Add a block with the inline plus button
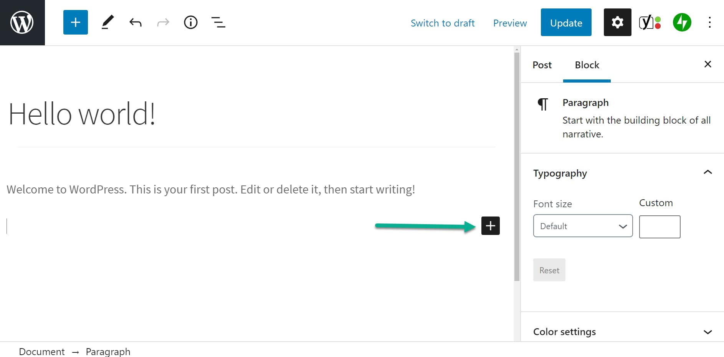724x357 pixels. pyautogui.click(x=490, y=226)
